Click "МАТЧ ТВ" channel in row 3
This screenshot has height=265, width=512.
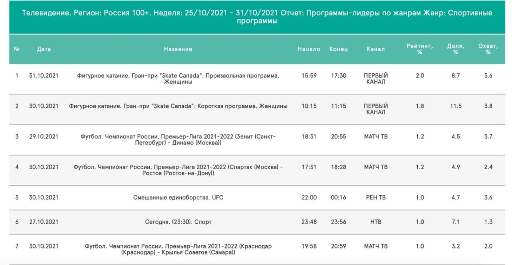[376, 137]
